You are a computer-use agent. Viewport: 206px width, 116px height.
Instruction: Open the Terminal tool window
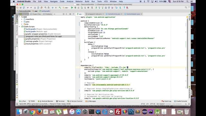60,101
